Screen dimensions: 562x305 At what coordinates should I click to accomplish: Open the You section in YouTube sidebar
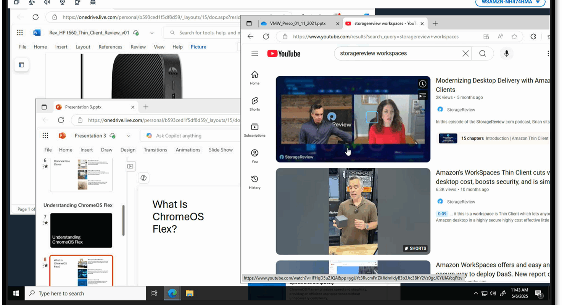(254, 156)
